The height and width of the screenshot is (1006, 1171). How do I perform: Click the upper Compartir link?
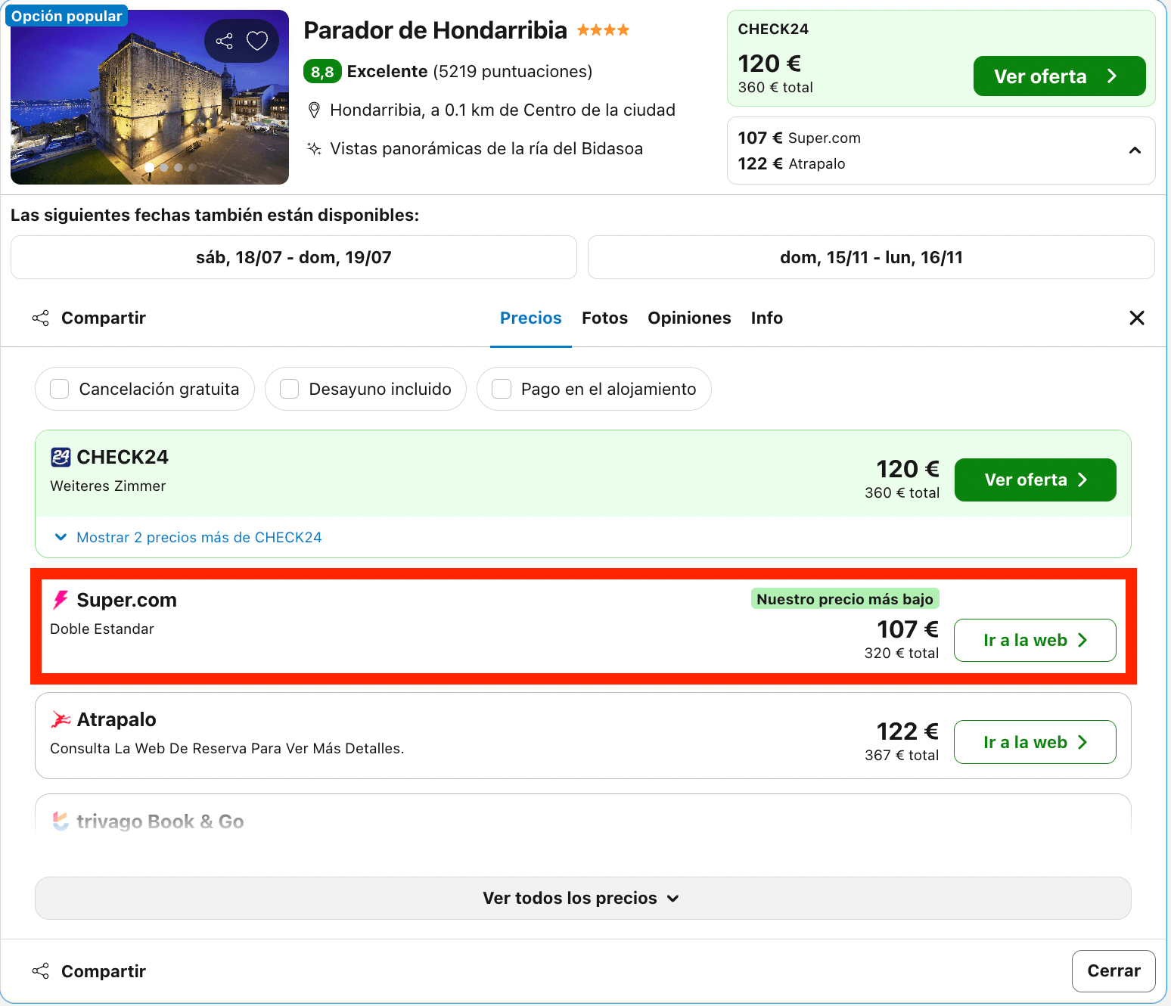[x=104, y=318]
